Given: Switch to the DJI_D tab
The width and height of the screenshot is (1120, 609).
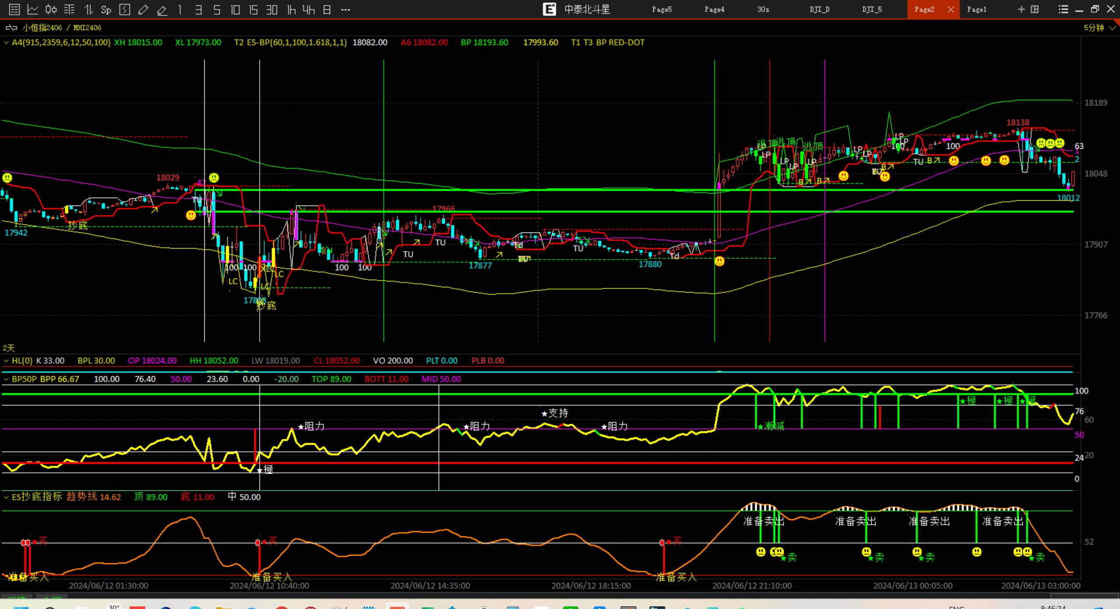Looking at the screenshot, I should pos(819,9).
